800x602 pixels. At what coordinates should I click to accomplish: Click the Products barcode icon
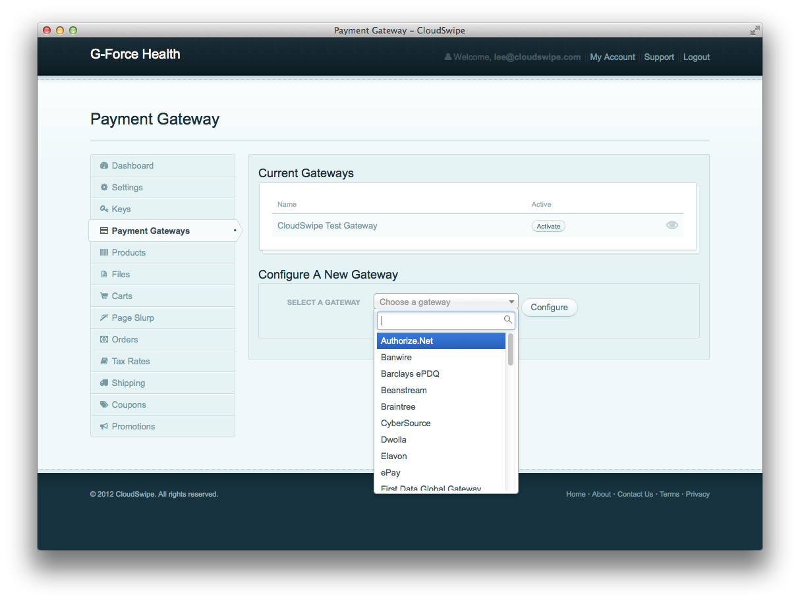coord(104,252)
